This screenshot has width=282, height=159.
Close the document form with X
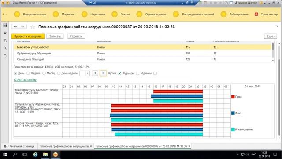click(277, 26)
